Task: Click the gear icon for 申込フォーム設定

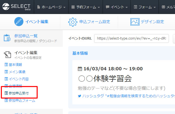Action: click(x=73, y=22)
